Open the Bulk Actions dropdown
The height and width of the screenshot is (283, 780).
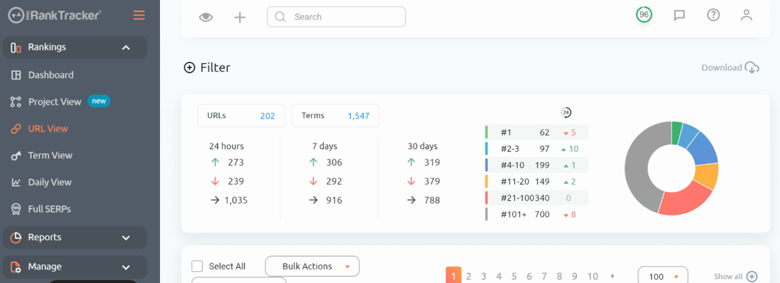pos(312,266)
